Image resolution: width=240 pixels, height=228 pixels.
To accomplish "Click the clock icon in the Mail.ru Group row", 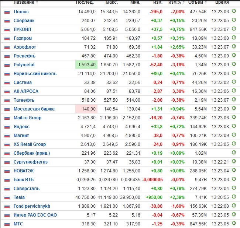I will pos(234,117).
